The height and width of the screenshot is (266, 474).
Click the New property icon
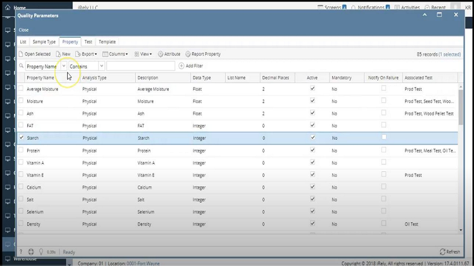pyautogui.click(x=59, y=54)
